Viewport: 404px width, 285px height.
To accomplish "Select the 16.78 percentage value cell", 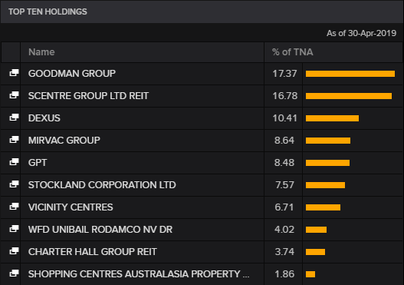I will click(x=285, y=96).
